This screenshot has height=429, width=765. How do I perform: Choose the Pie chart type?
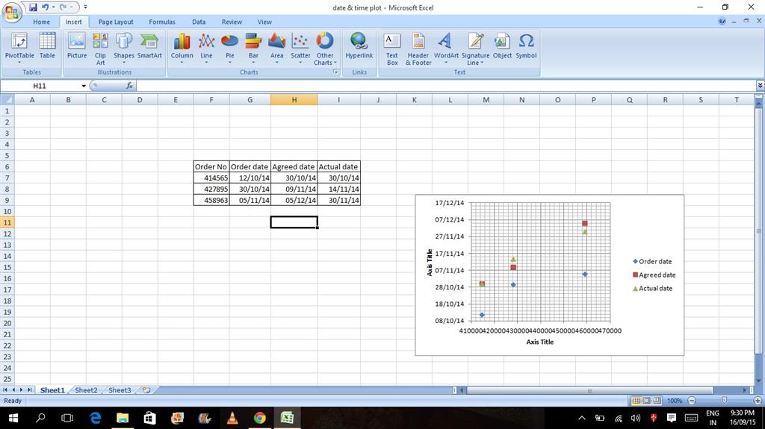pyautogui.click(x=230, y=48)
